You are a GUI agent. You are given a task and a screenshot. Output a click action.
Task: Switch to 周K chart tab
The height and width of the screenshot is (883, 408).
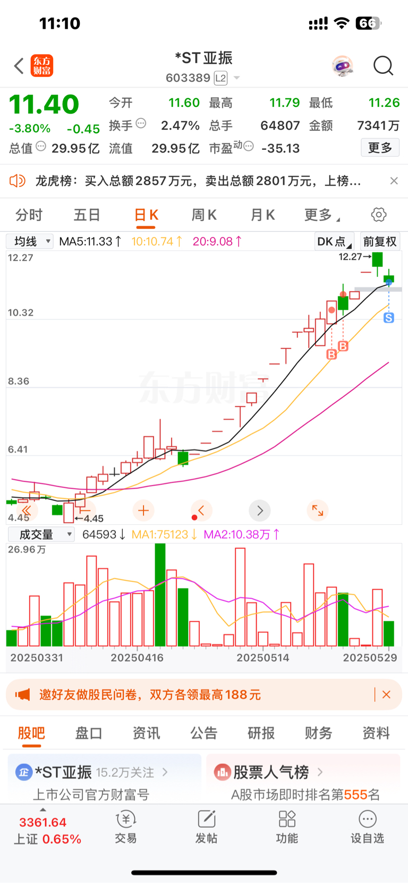[204, 215]
